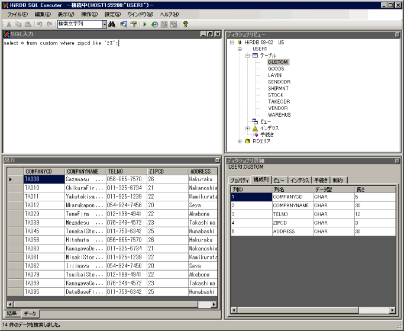Collapse the テーブル tree node
This screenshot has height=331, width=404.
point(248,56)
